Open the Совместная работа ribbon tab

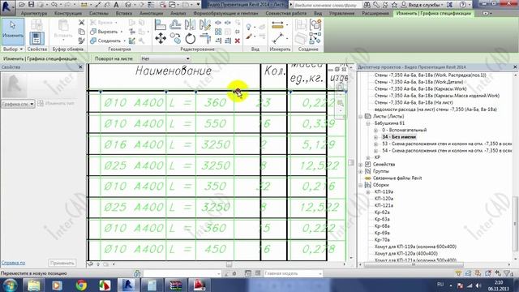[x=285, y=14]
